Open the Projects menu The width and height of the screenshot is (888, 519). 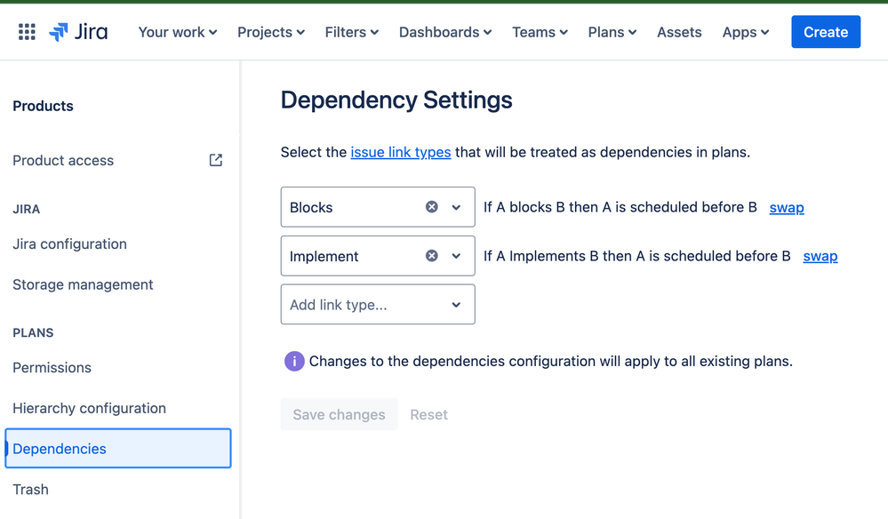(271, 32)
